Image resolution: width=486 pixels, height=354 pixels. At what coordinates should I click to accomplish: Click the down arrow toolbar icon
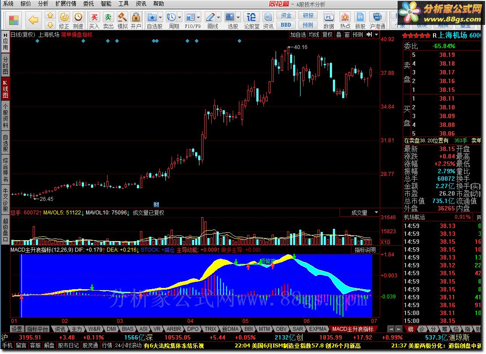[x=50, y=25]
